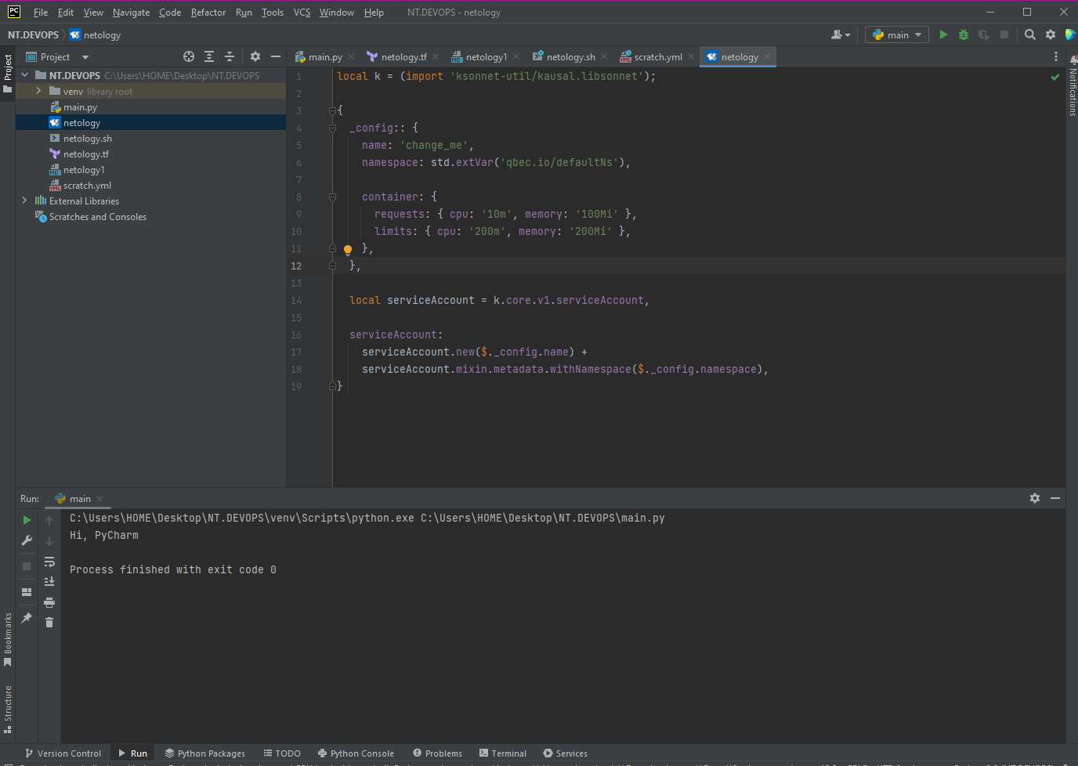Expand the External Libraries node
Screen dimensions: 1078x766
point(24,201)
